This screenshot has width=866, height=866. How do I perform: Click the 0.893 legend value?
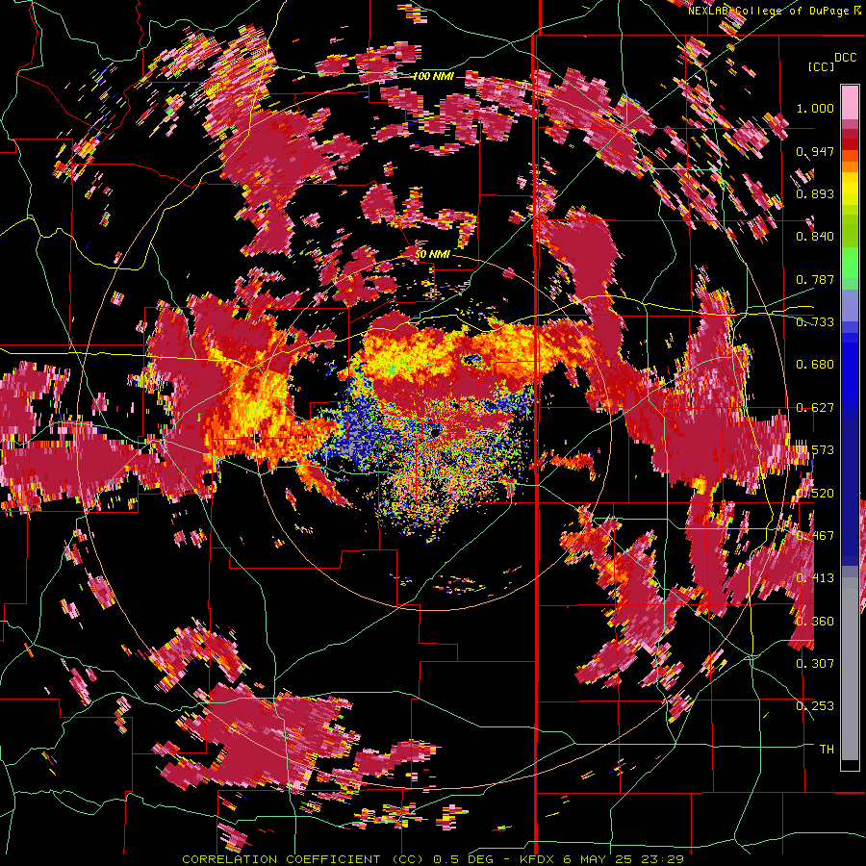point(815,193)
